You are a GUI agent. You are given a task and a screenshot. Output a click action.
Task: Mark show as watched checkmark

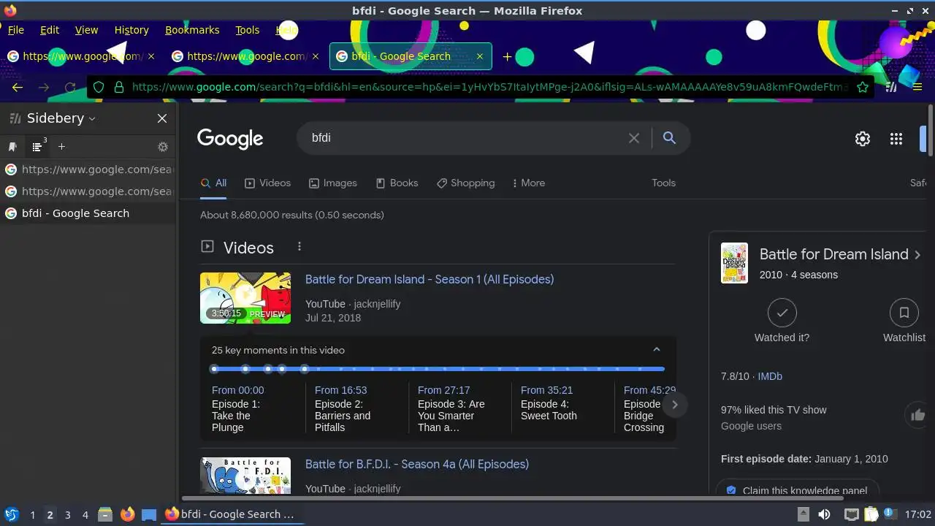[x=782, y=313]
